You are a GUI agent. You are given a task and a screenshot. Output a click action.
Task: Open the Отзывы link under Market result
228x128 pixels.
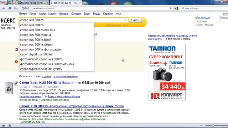click(37, 87)
